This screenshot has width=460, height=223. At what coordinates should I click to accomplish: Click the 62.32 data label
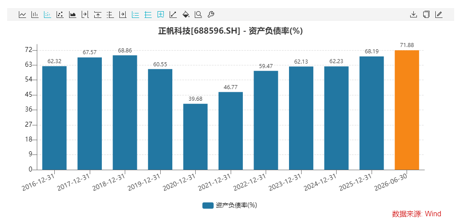click(54, 61)
